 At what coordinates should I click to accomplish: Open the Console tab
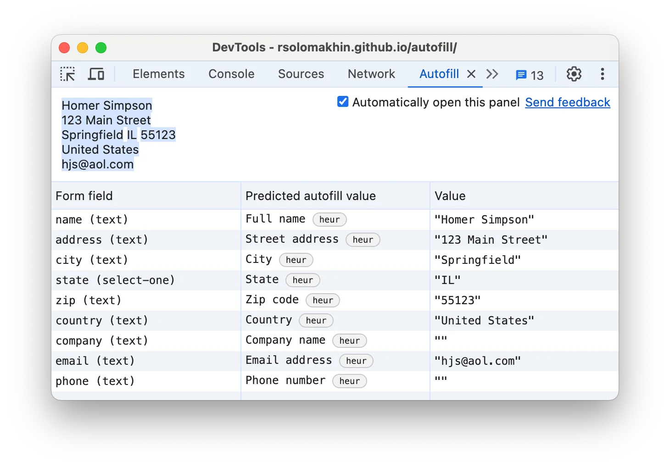231,74
